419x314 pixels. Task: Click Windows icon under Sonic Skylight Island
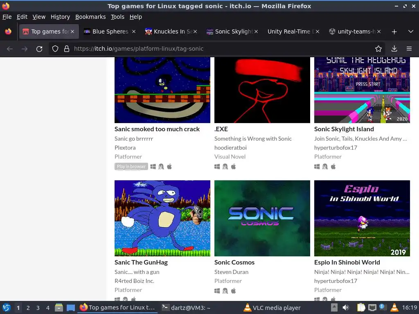[x=317, y=167]
